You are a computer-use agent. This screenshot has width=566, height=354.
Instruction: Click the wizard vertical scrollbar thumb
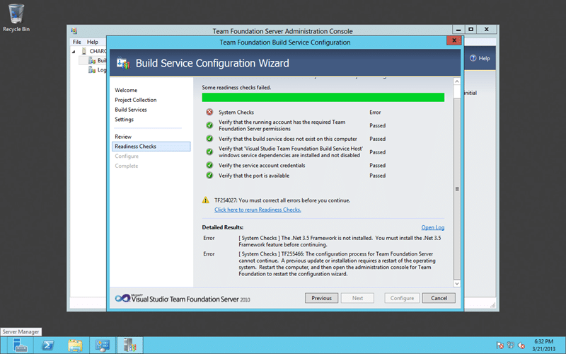click(456, 188)
